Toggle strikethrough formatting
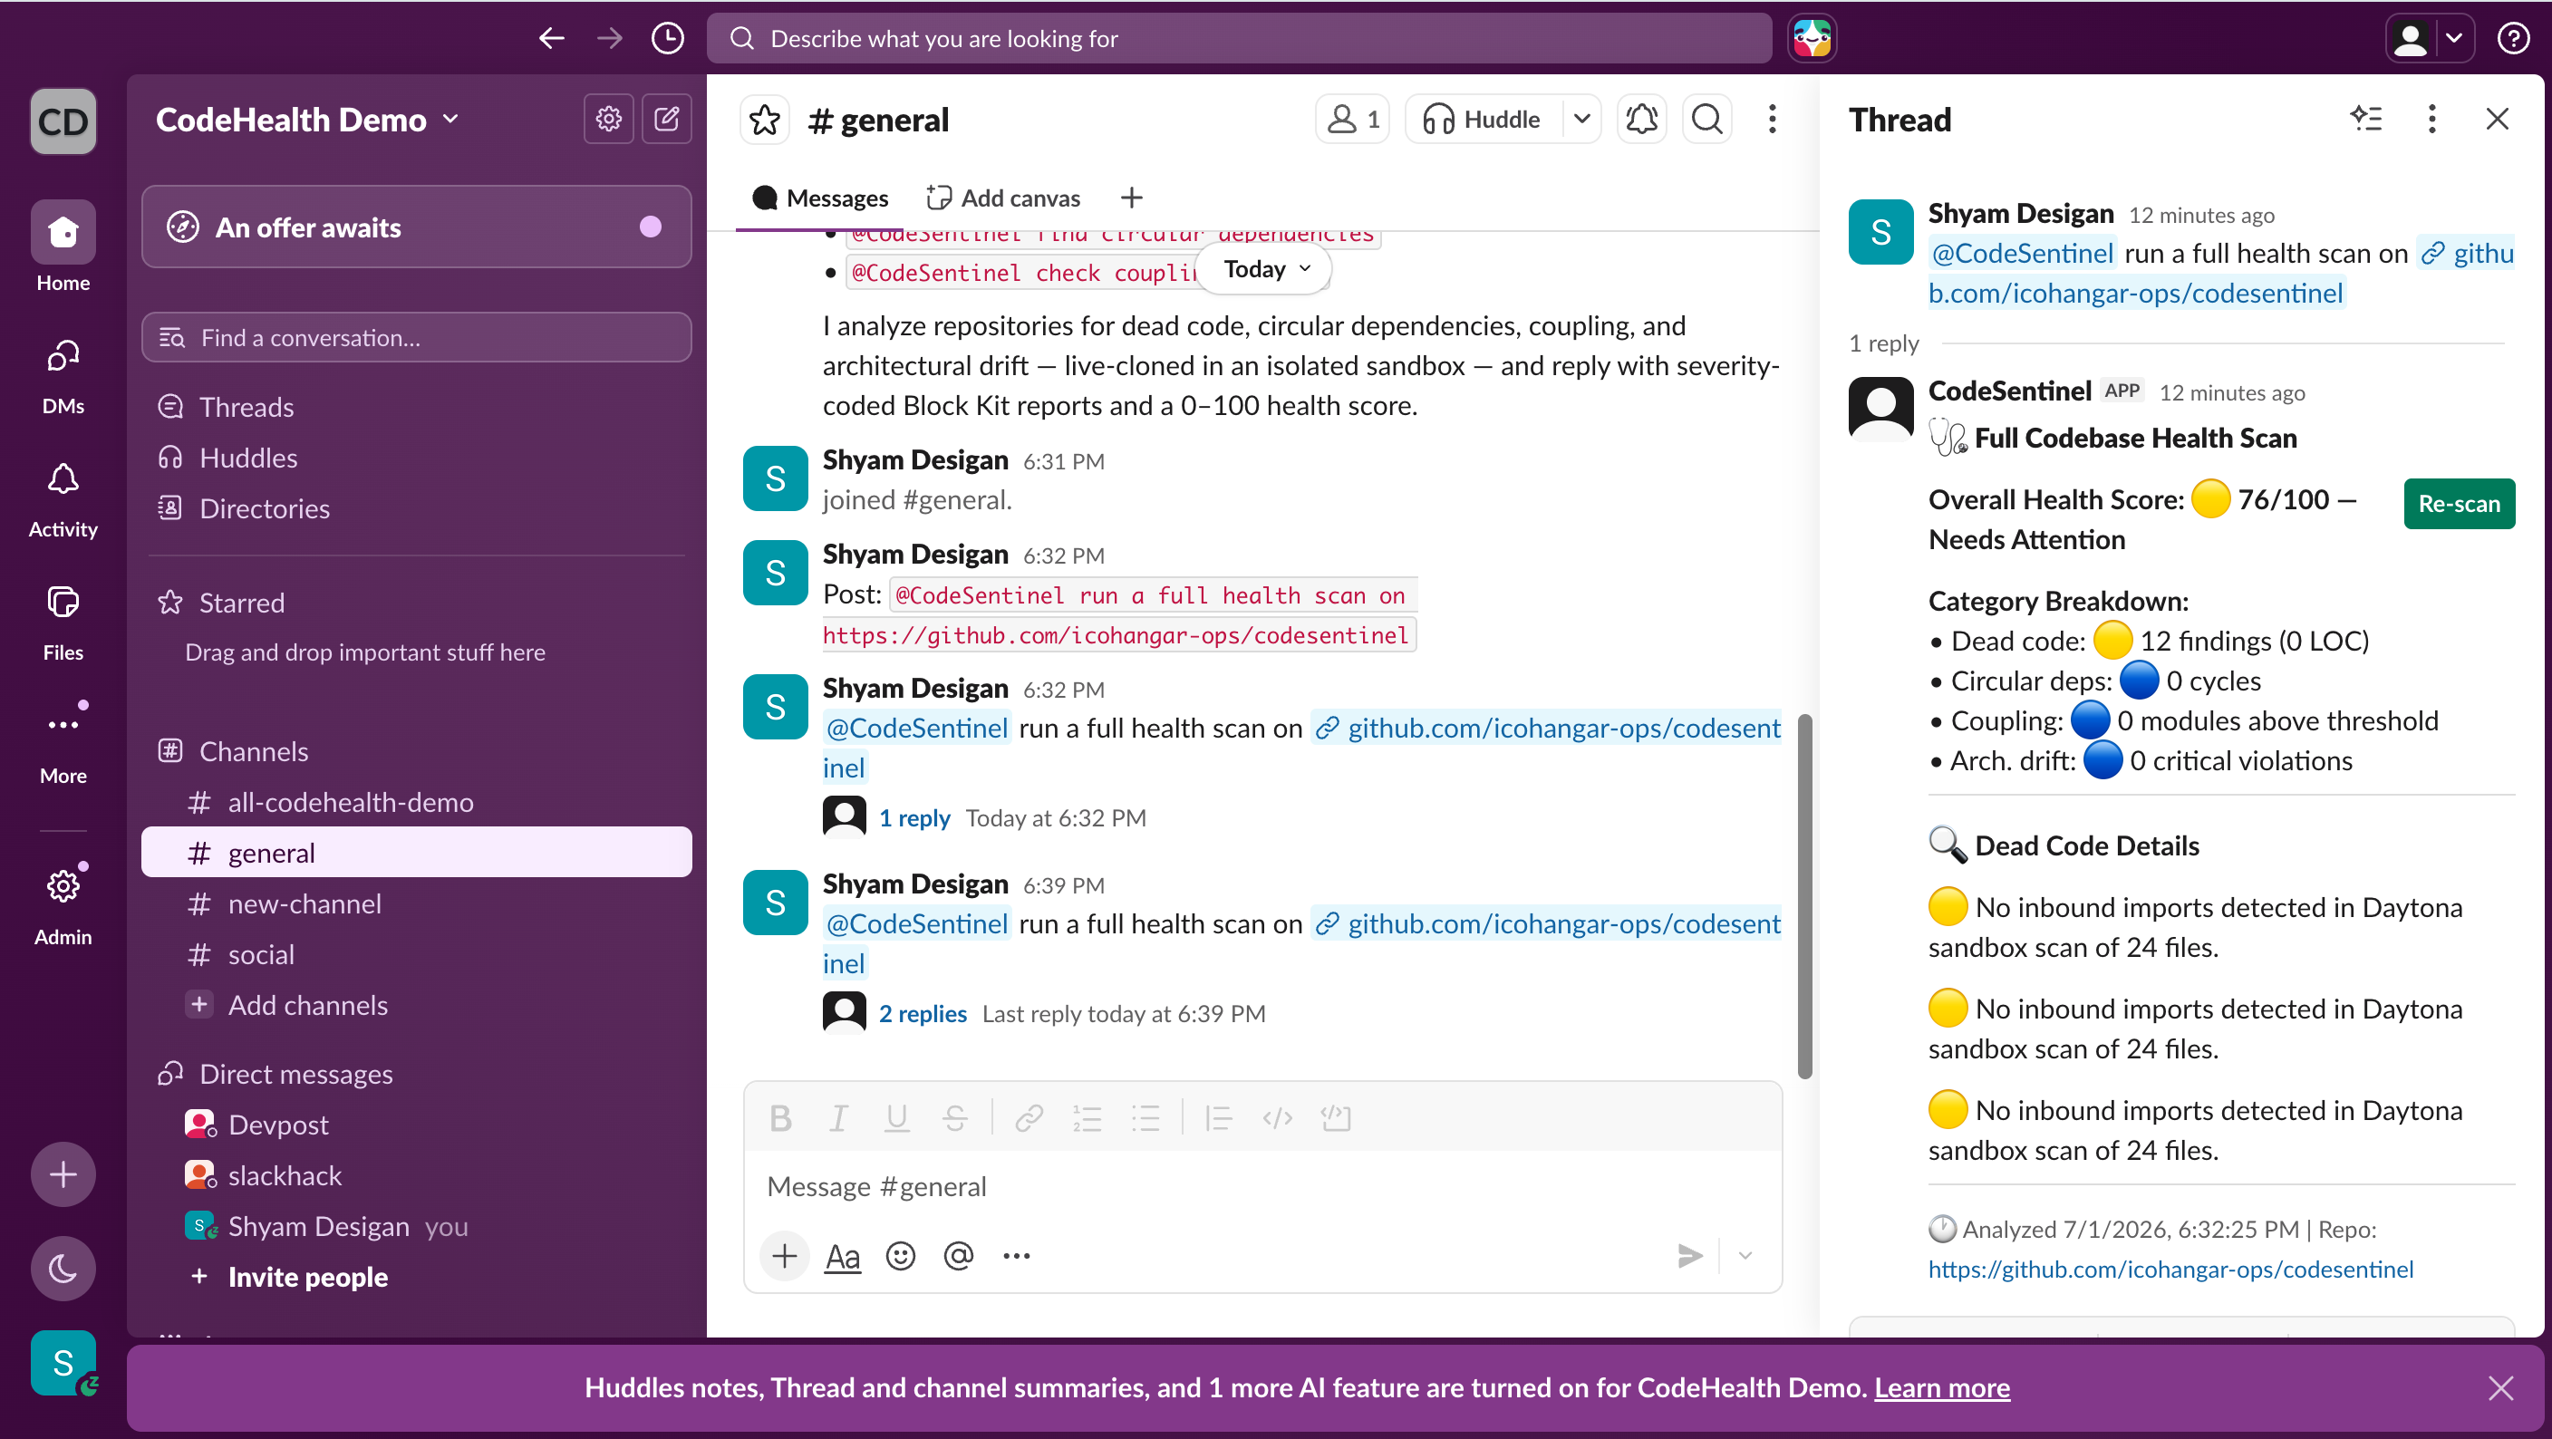 pyautogui.click(x=955, y=1118)
